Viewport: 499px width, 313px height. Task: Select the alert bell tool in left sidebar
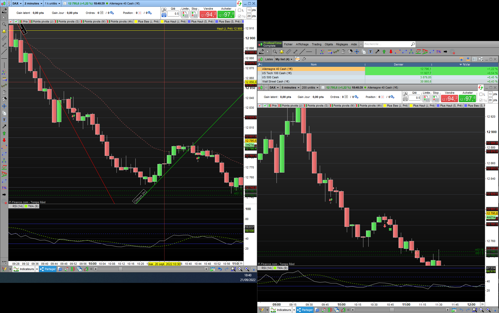click(4, 31)
